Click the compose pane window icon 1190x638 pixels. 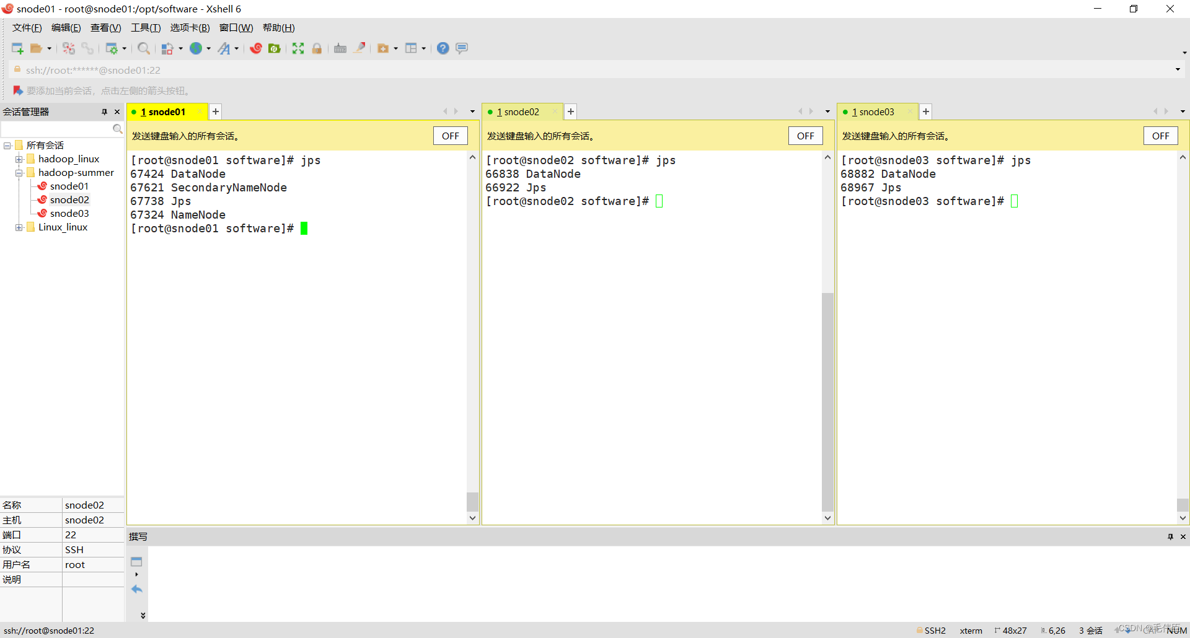coord(136,562)
